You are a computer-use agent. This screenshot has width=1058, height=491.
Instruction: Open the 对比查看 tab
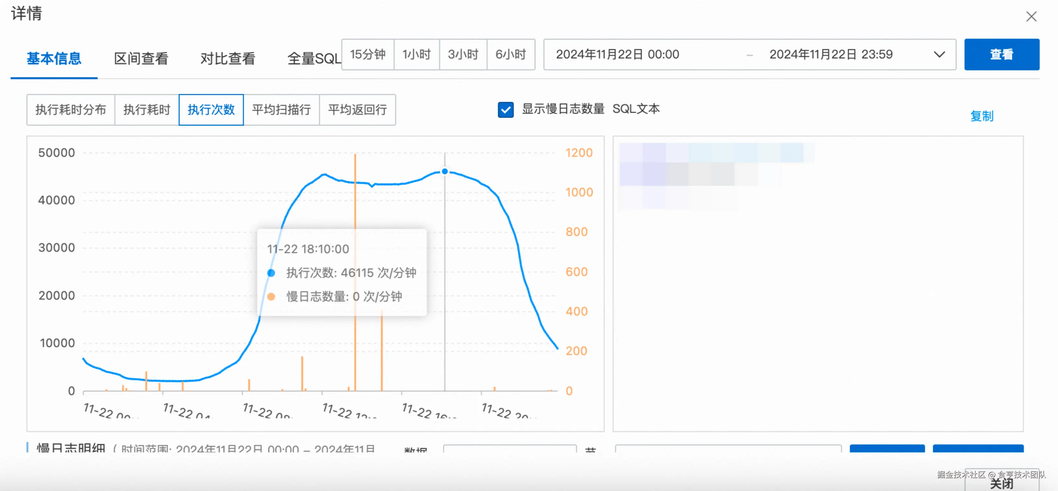[x=228, y=58]
